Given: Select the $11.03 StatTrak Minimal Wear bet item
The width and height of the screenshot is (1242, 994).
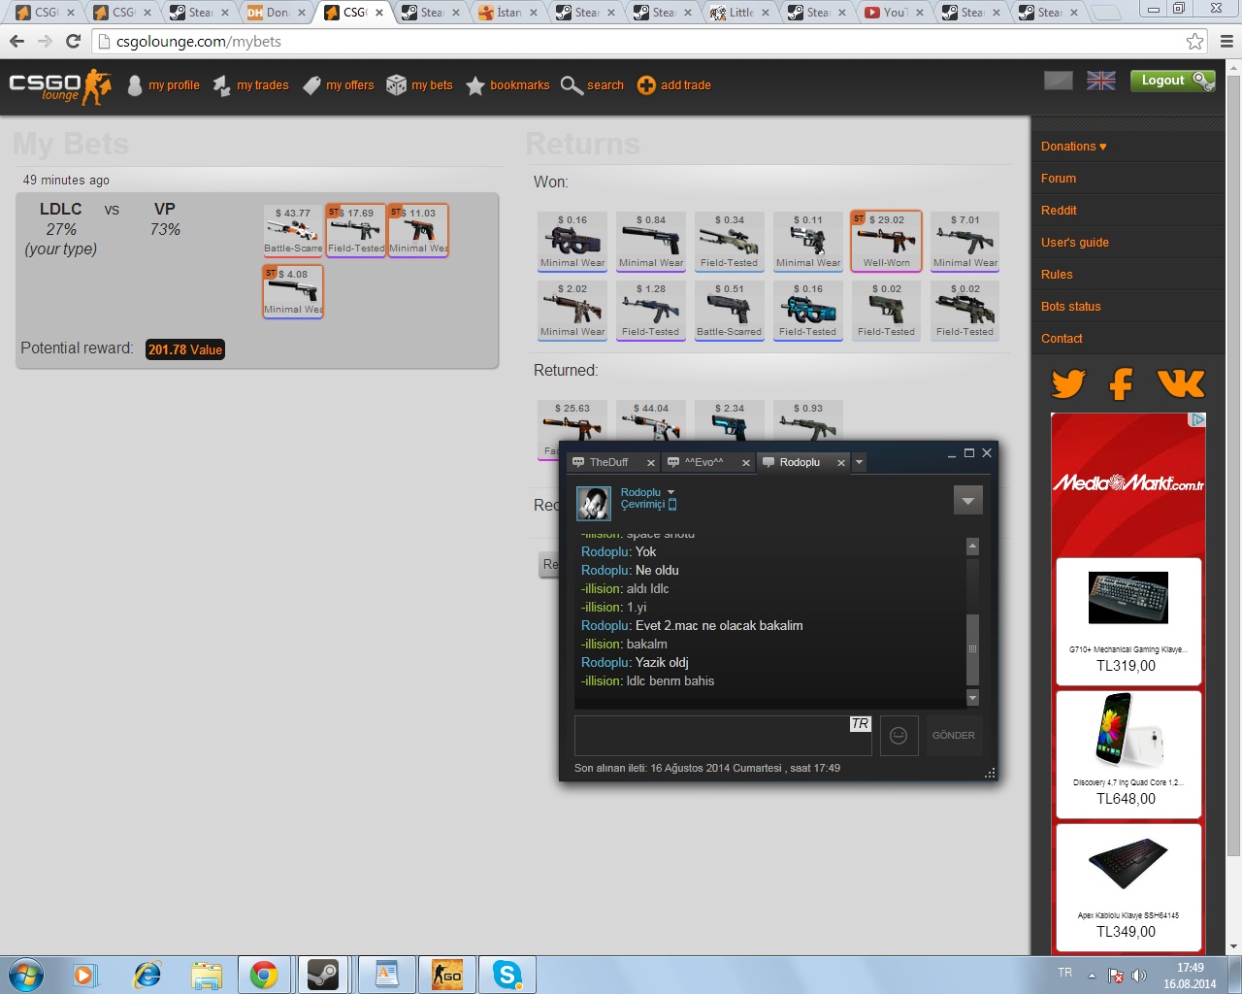Looking at the screenshot, I should click(x=418, y=230).
